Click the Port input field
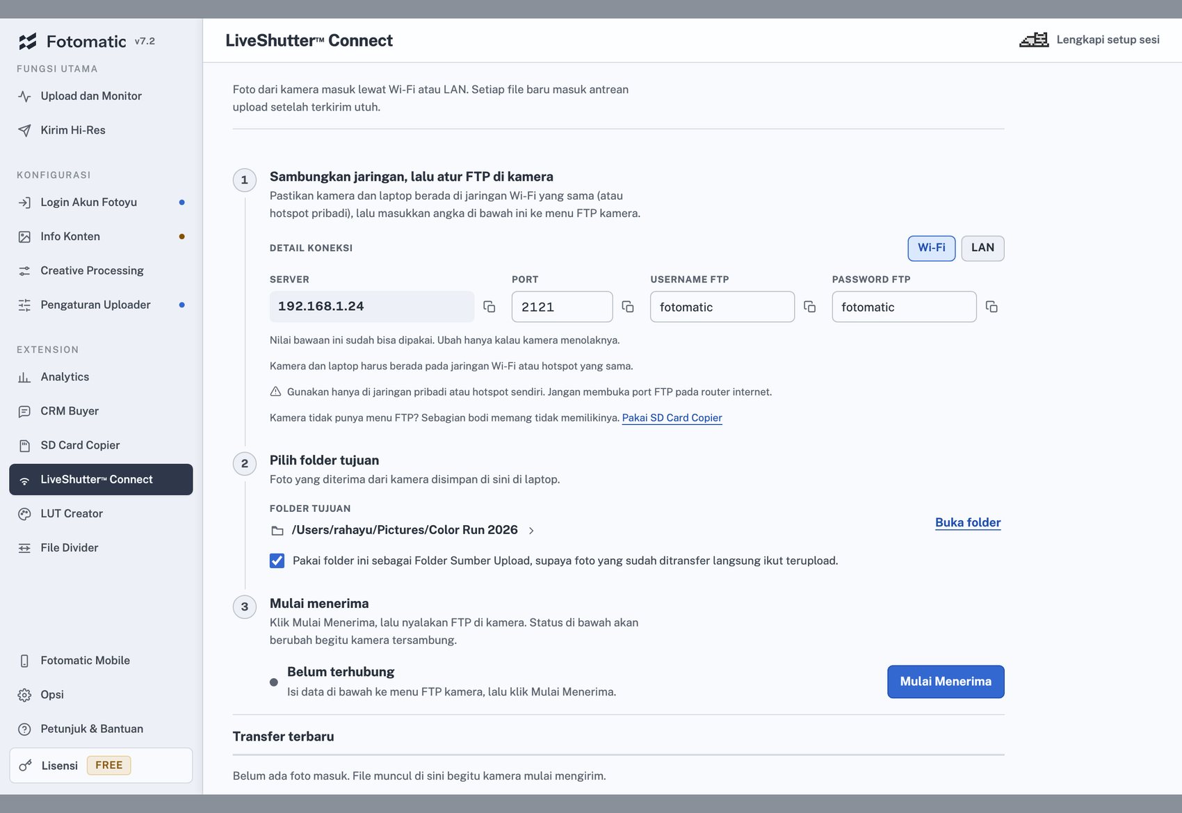Screen dimensions: 1182x813 (562, 307)
